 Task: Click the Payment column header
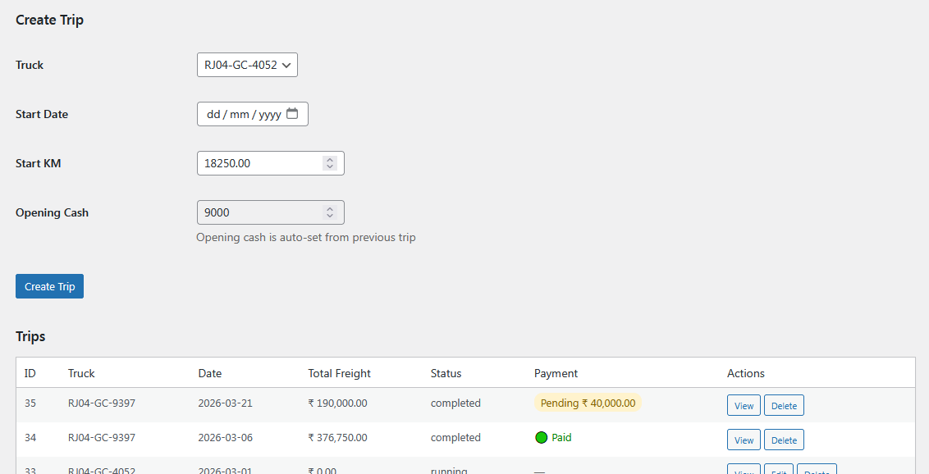pyautogui.click(x=556, y=373)
